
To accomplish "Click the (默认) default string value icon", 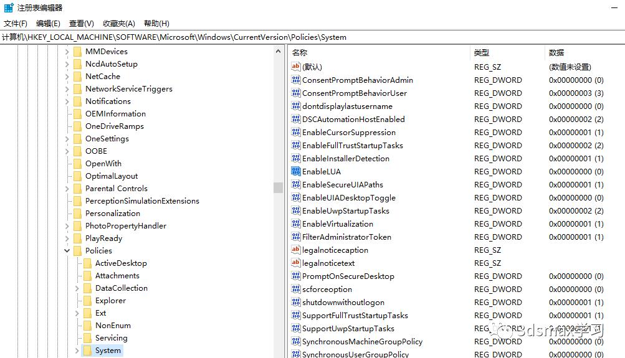I will coord(296,67).
